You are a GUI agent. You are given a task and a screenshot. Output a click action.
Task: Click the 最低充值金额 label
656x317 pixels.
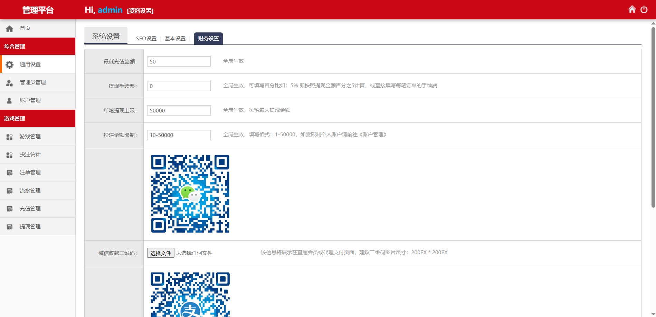click(120, 61)
